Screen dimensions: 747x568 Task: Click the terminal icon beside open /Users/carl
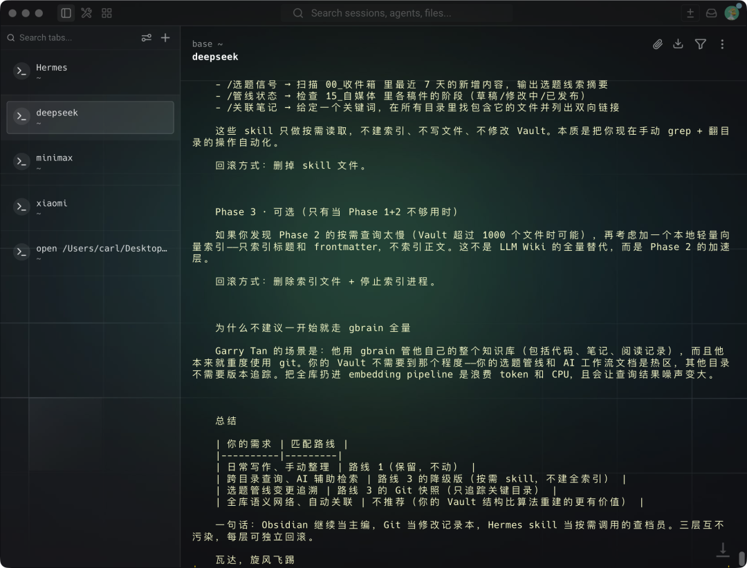[21, 252]
